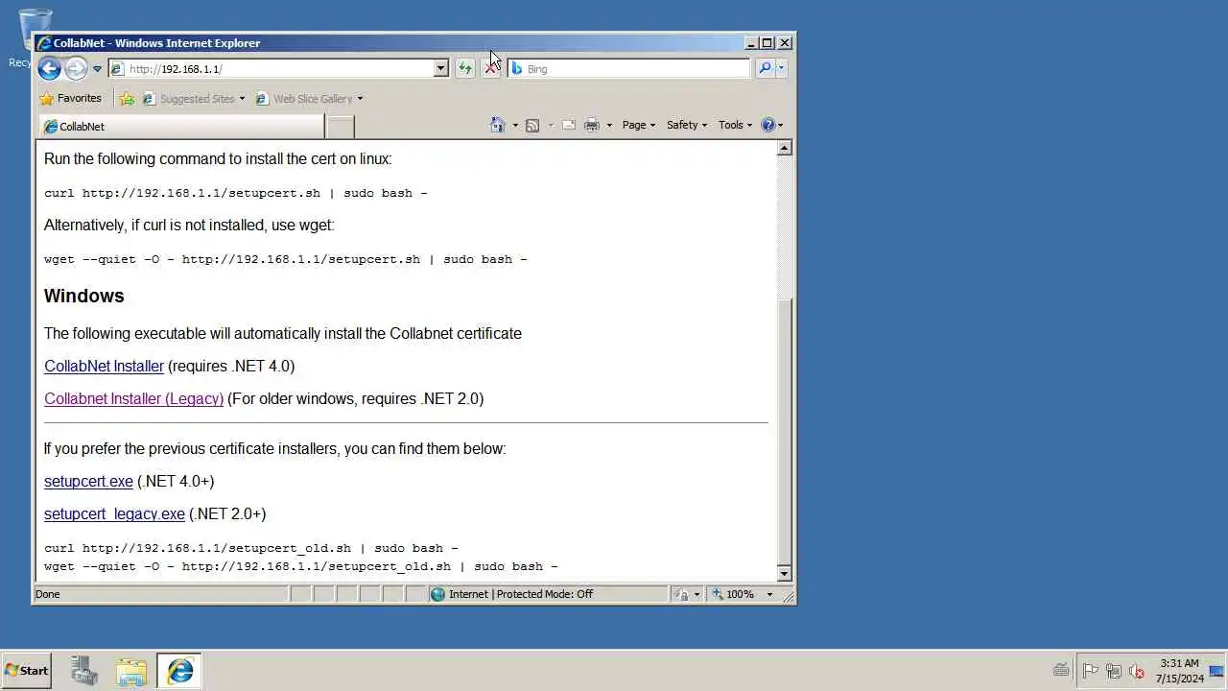Open the Help question mark menu

pyautogui.click(x=771, y=125)
